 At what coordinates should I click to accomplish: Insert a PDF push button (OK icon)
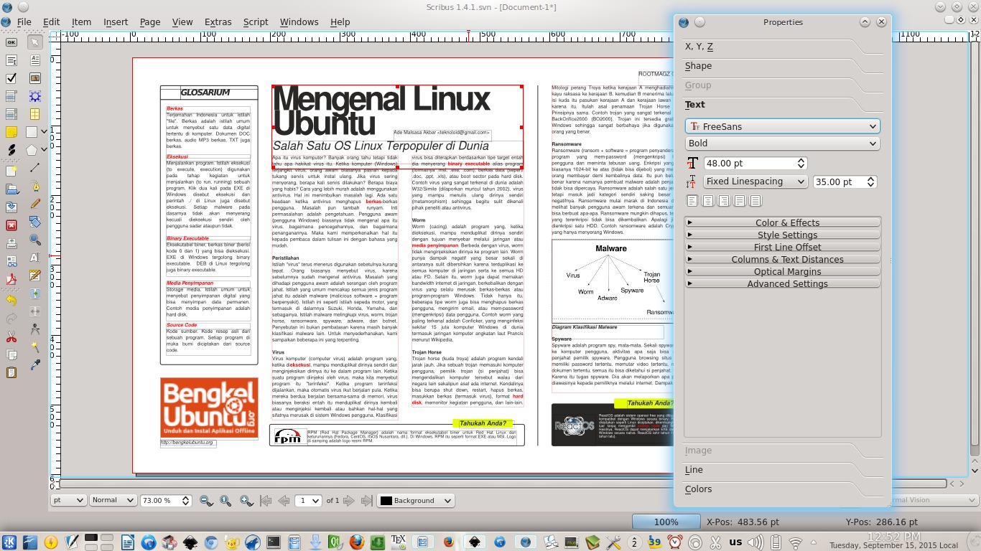tap(11, 42)
